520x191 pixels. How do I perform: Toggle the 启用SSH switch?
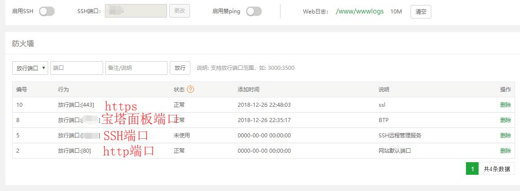click(47, 11)
